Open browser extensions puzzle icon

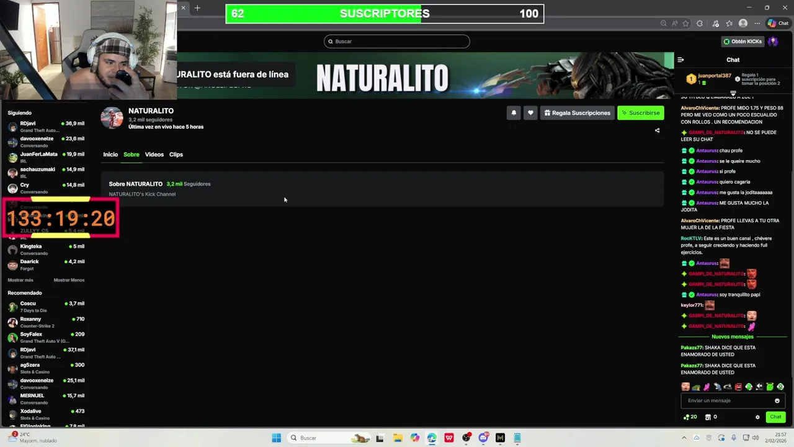point(700,24)
